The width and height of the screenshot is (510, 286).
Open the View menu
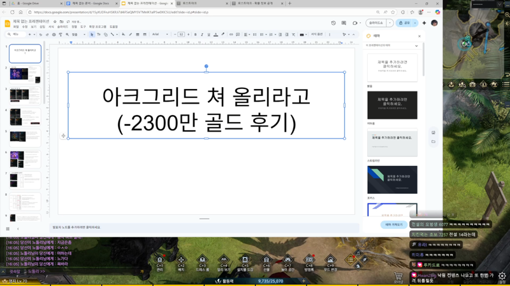pos(34,27)
